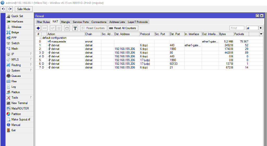The width and height of the screenshot is (267, 146).
Task: Open the PPP menu item
Action: [20, 38]
